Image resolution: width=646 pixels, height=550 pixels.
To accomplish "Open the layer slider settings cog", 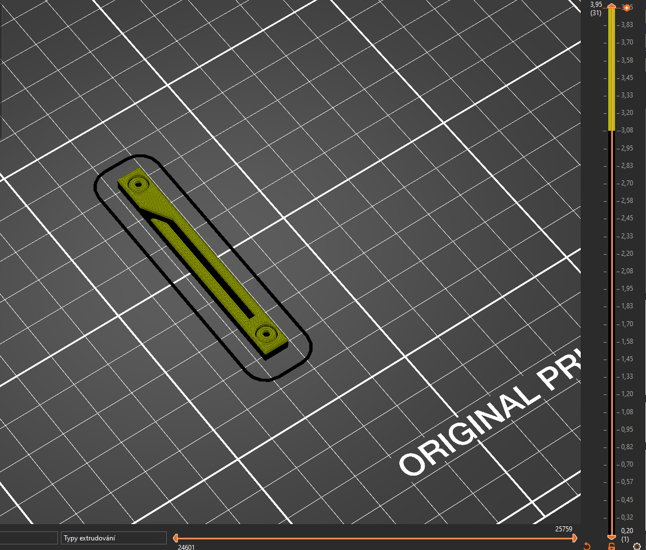I will click(x=637, y=546).
